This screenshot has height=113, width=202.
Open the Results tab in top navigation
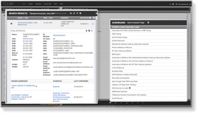(x=31, y=4)
